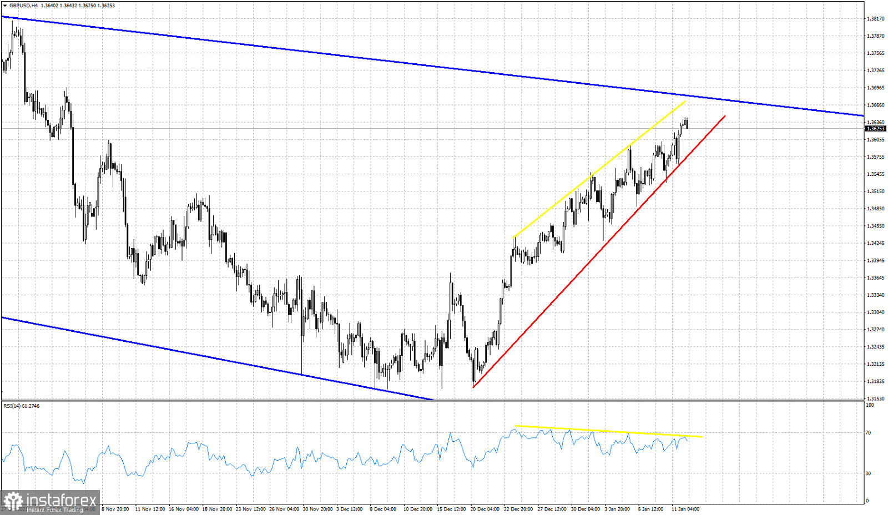Click the 10 Dec 20:00 time label
Screen dimensions: 888x515
[418, 509]
